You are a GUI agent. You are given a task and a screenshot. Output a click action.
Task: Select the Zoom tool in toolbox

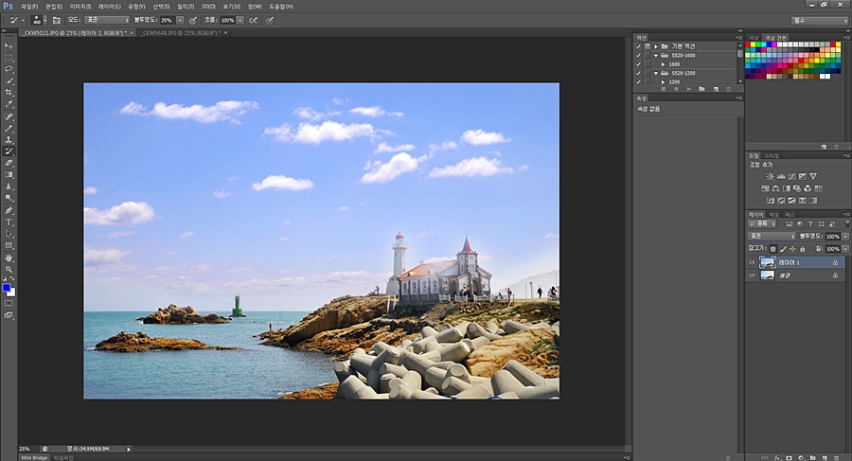click(9, 269)
